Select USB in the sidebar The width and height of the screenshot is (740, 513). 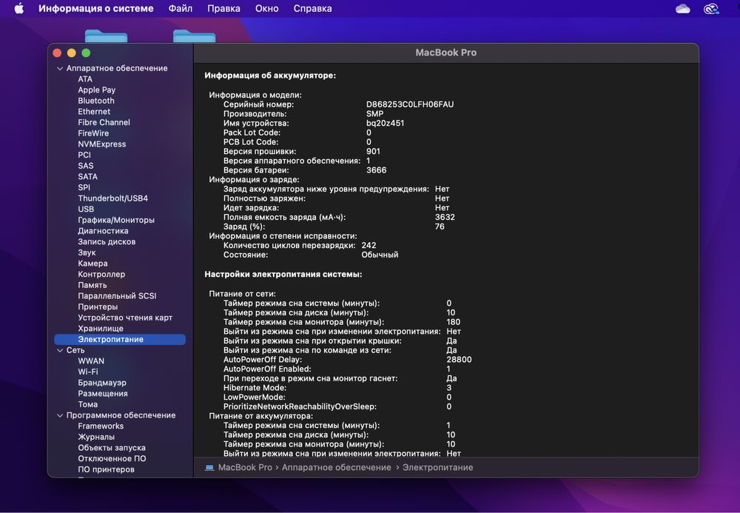pyautogui.click(x=86, y=209)
